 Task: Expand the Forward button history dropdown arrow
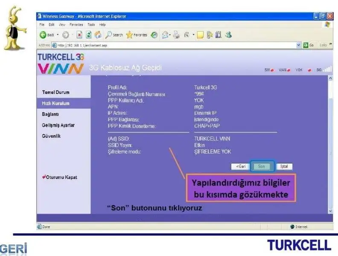coord(72,35)
